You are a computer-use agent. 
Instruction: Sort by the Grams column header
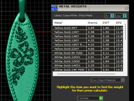click(x=94, y=23)
